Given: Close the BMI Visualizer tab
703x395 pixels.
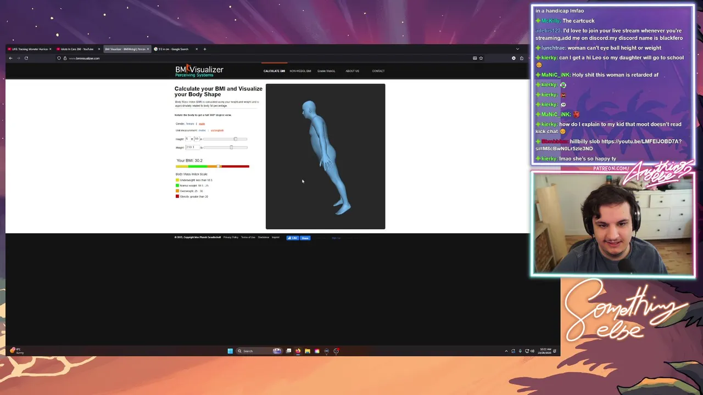Looking at the screenshot, I should pos(148,49).
